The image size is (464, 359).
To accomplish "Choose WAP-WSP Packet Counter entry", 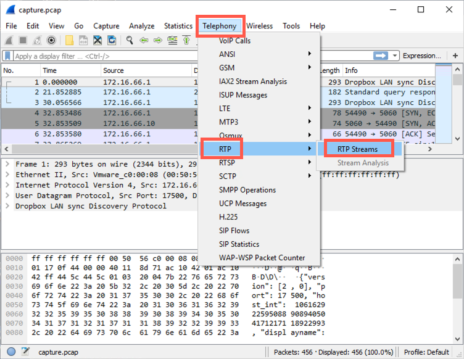I will [x=259, y=258].
